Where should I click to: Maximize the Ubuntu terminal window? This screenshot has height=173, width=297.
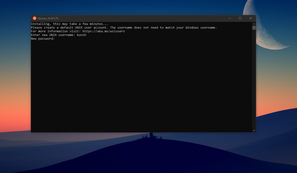point(240,18)
